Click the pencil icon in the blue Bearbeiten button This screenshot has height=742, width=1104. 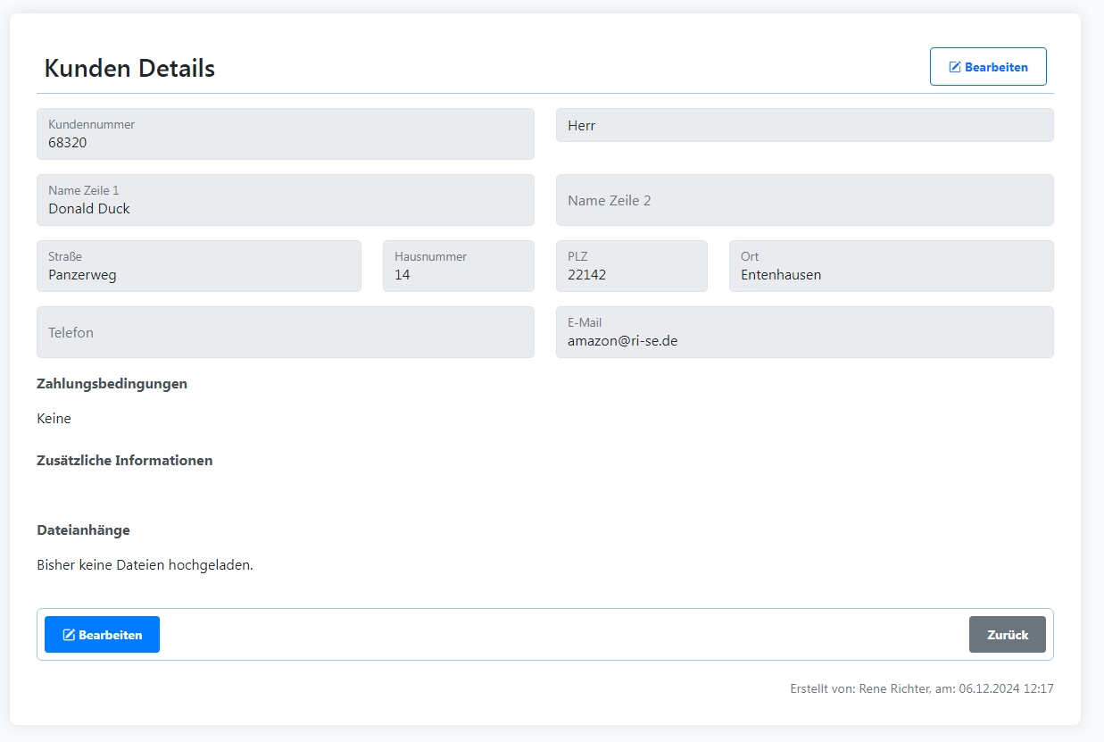point(69,635)
